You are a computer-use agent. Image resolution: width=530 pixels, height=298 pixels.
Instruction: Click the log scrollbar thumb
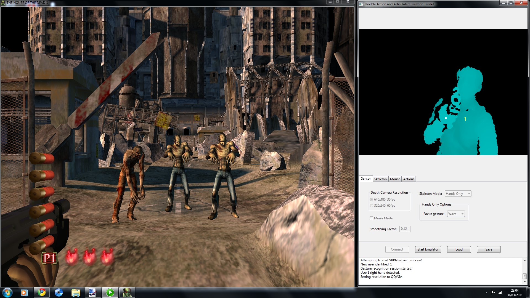click(x=524, y=276)
